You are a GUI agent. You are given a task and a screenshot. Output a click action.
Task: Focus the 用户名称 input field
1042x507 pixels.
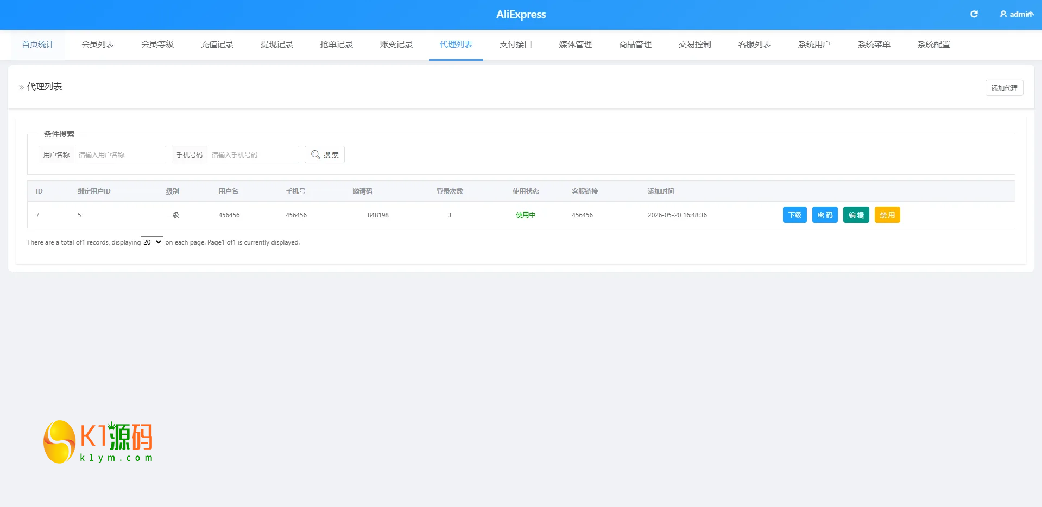click(120, 155)
